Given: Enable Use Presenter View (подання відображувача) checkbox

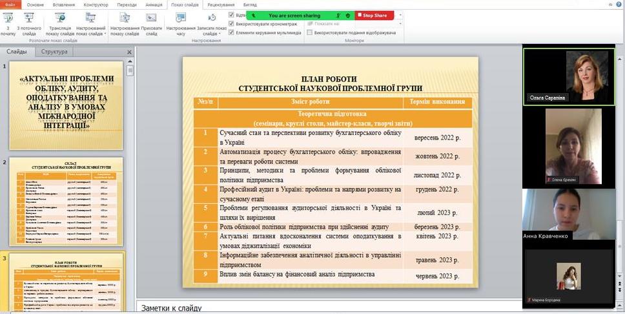Looking at the screenshot, I should click(x=309, y=33).
